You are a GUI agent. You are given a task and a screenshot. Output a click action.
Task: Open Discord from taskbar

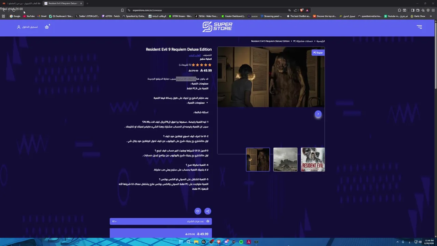coord(226,242)
